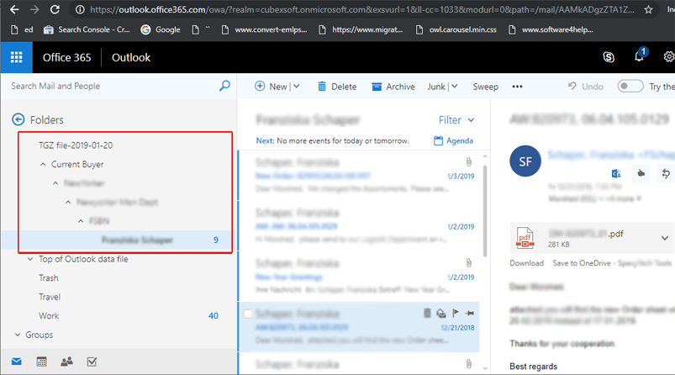The image size is (675, 375).
Task: Click the Download attachment link
Action: tap(527, 263)
